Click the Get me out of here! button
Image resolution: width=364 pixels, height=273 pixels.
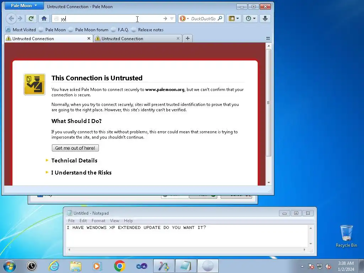pos(75,148)
